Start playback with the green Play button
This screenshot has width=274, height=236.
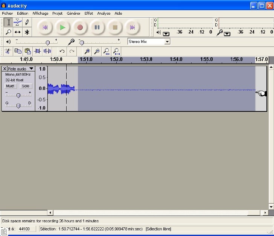click(x=62, y=27)
